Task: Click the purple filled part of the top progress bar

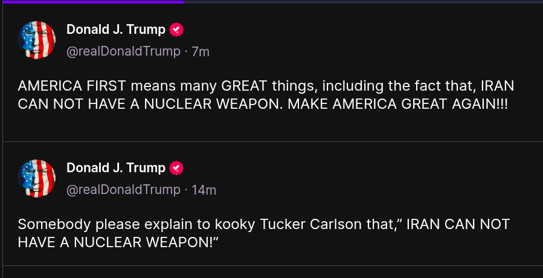Action: pos(92,2)
